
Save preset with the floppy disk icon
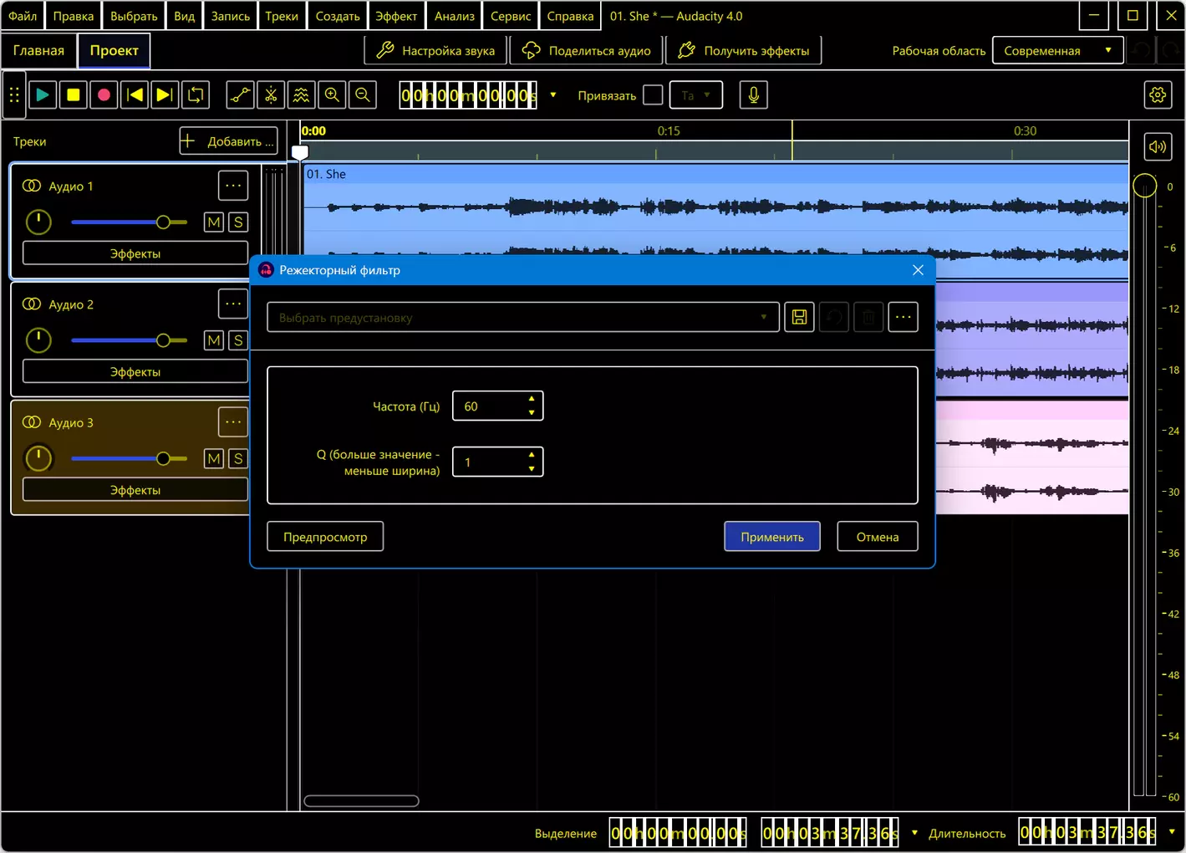click(x=799, y=317)
